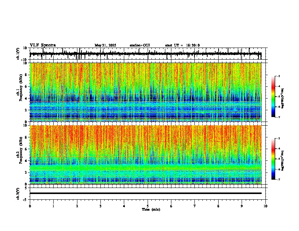Click the ch.2 spectrogram color scale bar

point(273,159)
